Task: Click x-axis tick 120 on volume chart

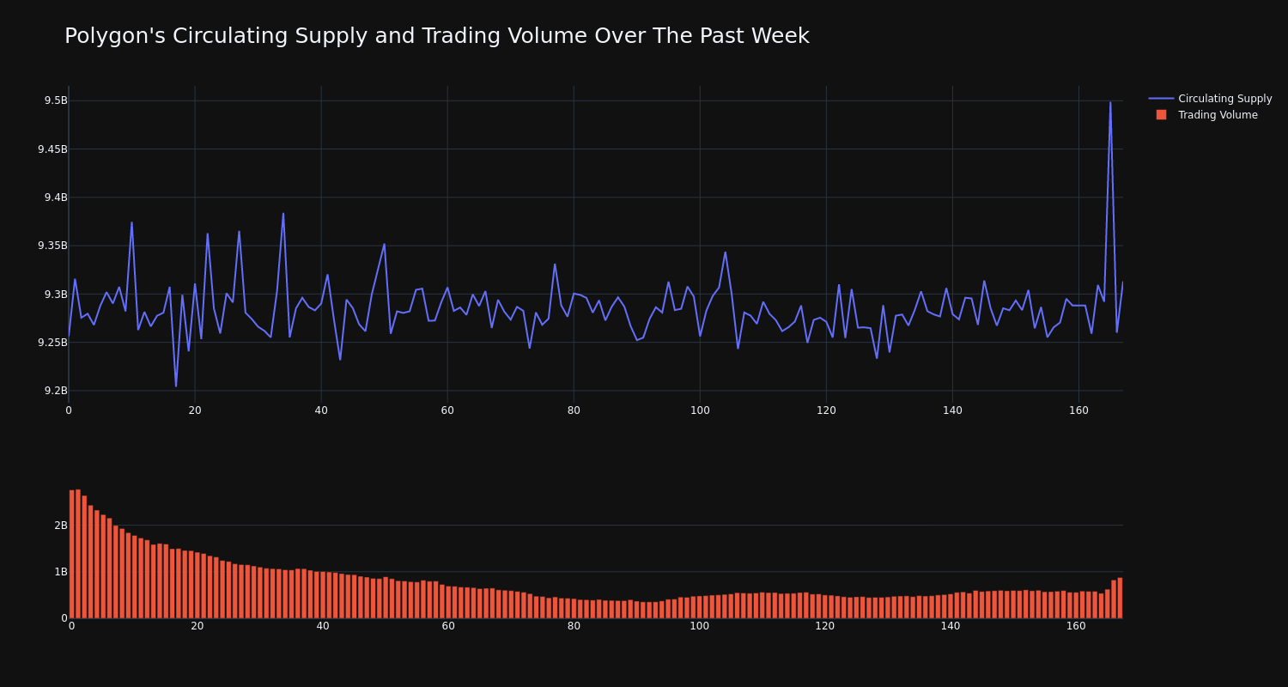Action: tap(825, 626)
